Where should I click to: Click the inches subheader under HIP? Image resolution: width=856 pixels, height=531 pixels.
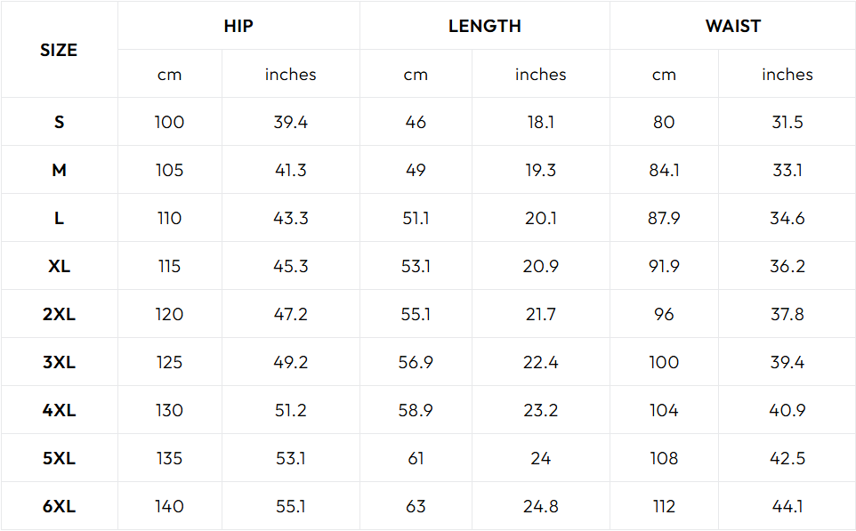tap(290, 74)
